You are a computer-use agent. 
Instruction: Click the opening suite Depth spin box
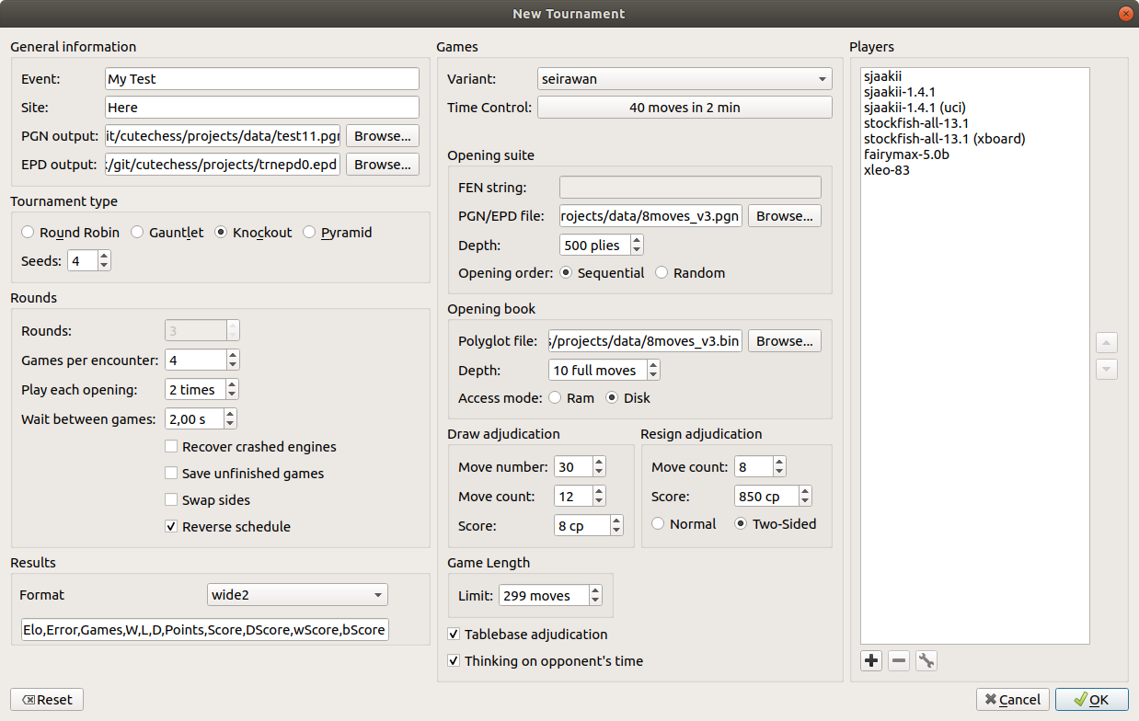pos(602,245)
